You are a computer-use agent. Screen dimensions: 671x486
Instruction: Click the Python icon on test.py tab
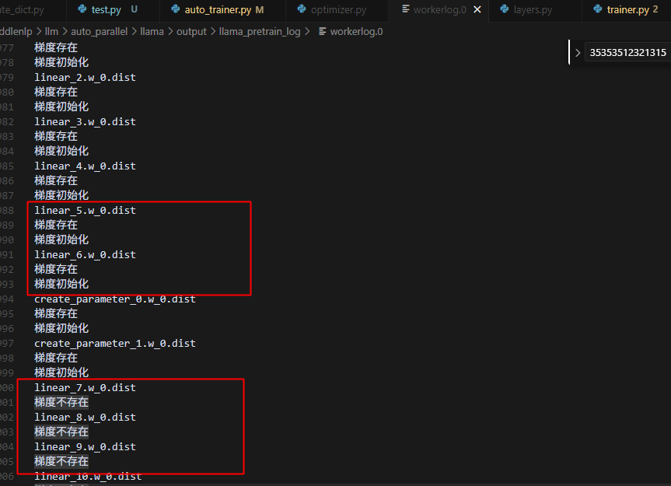pyautogui.click(x=82, y=9)
